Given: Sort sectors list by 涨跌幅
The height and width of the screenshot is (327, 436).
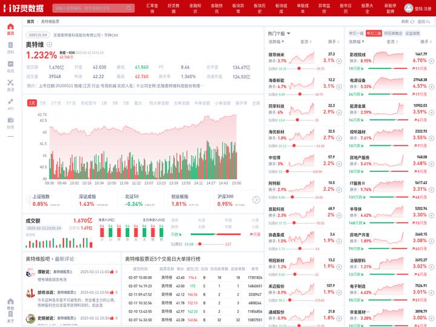Looking at the screenshot, I should pos(357,42).
